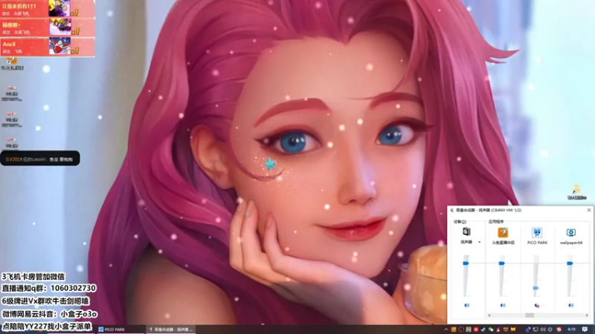Click the round black tray icon
This screenshot has width=595, height=334.
(461, 330)
